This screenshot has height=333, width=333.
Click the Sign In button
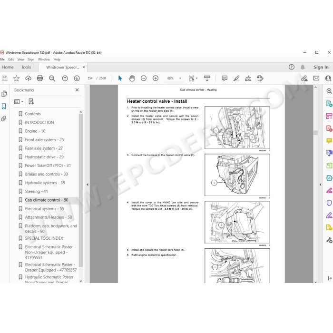(321, 67)
